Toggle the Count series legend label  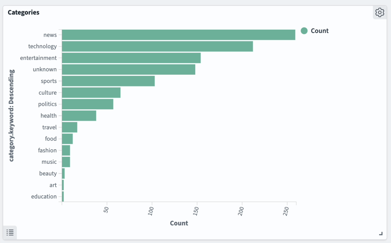point(320,31)
